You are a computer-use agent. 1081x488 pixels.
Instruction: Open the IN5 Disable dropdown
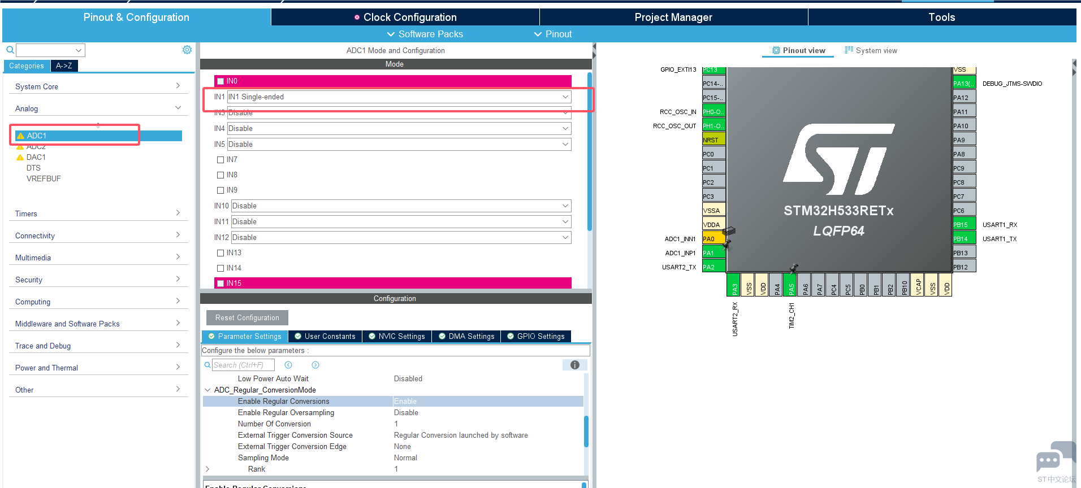click(399, 145)
